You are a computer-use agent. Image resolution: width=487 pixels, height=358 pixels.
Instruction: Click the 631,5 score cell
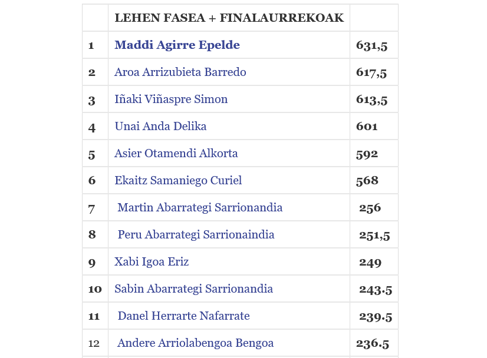click(x=371, y=45)
